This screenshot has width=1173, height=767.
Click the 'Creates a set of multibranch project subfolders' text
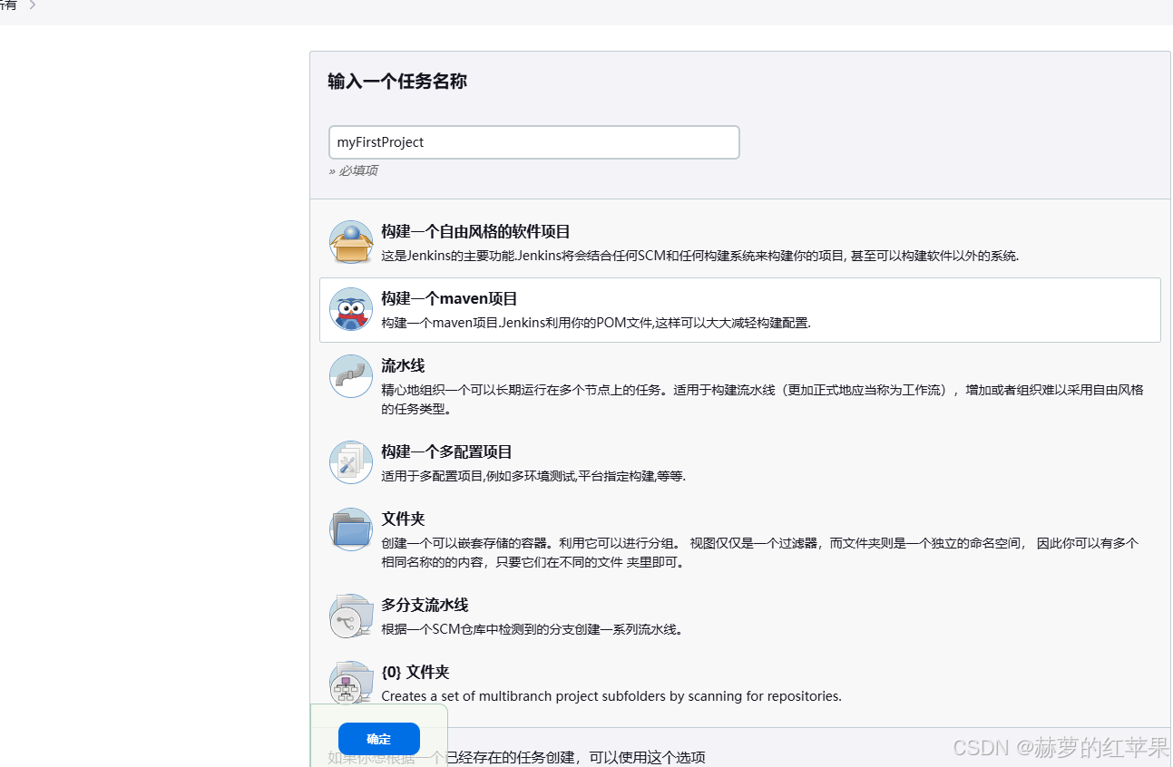[611, 696]
